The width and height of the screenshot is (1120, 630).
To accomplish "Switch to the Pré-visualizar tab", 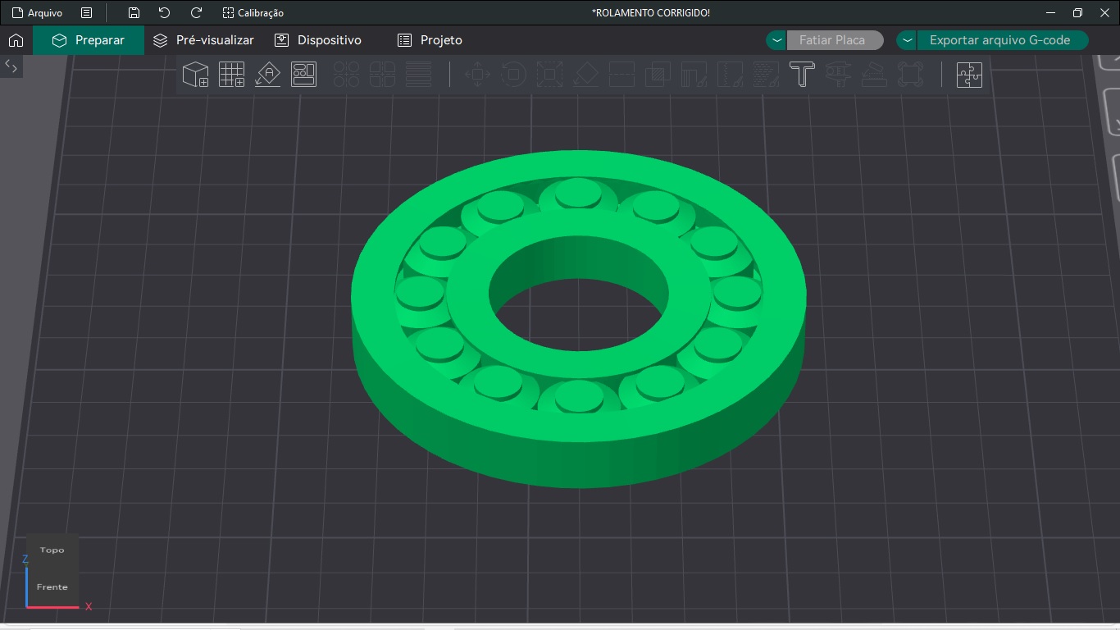I will coord(204,40).
